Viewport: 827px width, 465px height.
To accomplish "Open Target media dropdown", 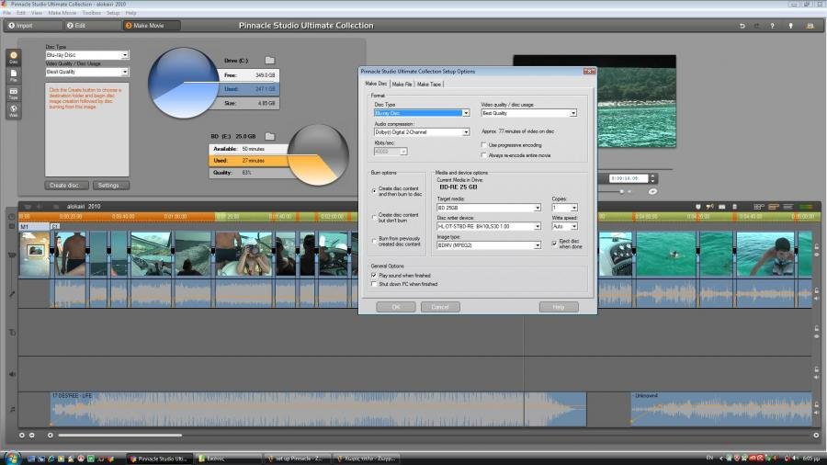I will click(x=538, y=208).
